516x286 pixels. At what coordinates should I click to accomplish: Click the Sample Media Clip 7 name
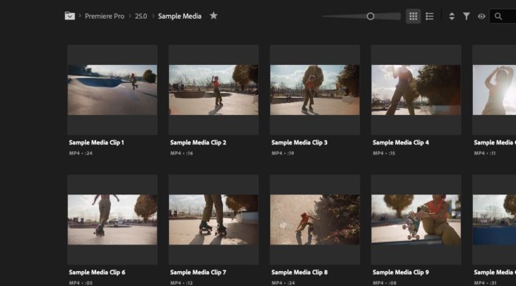(x=198, y=272)
